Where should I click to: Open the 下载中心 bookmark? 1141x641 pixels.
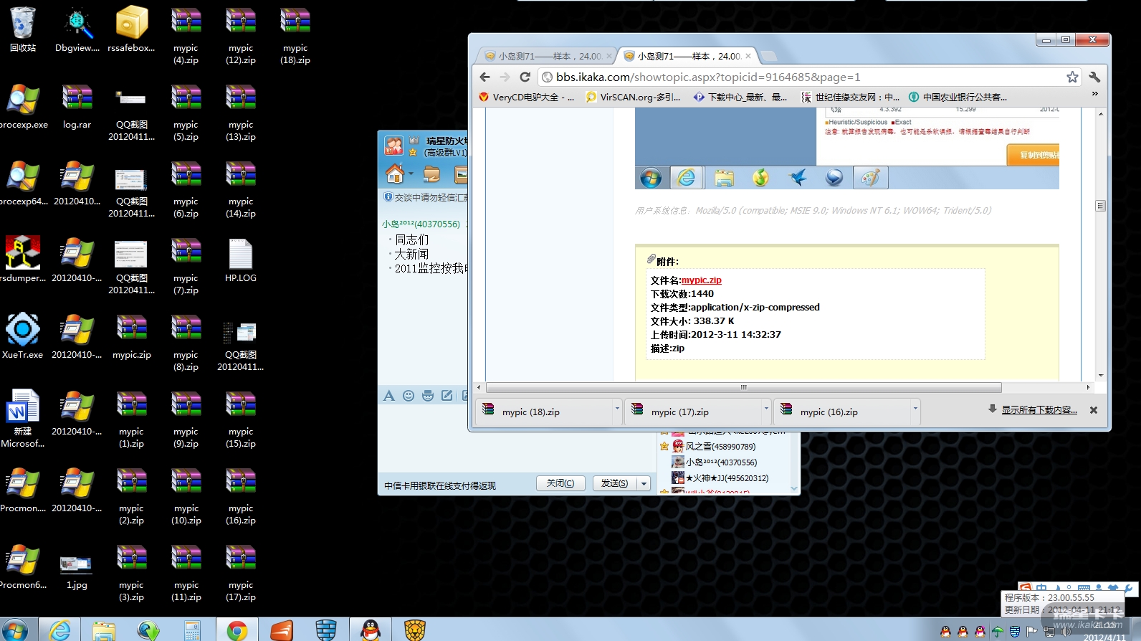coord(740,97)
